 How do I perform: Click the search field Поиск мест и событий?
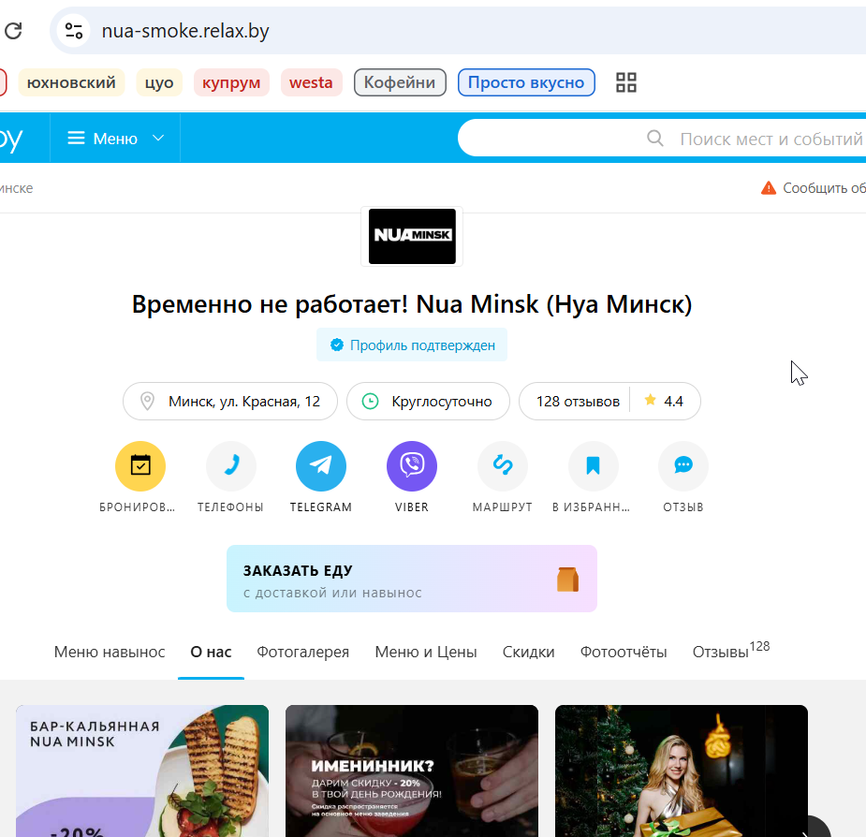(x=663, y=139)
